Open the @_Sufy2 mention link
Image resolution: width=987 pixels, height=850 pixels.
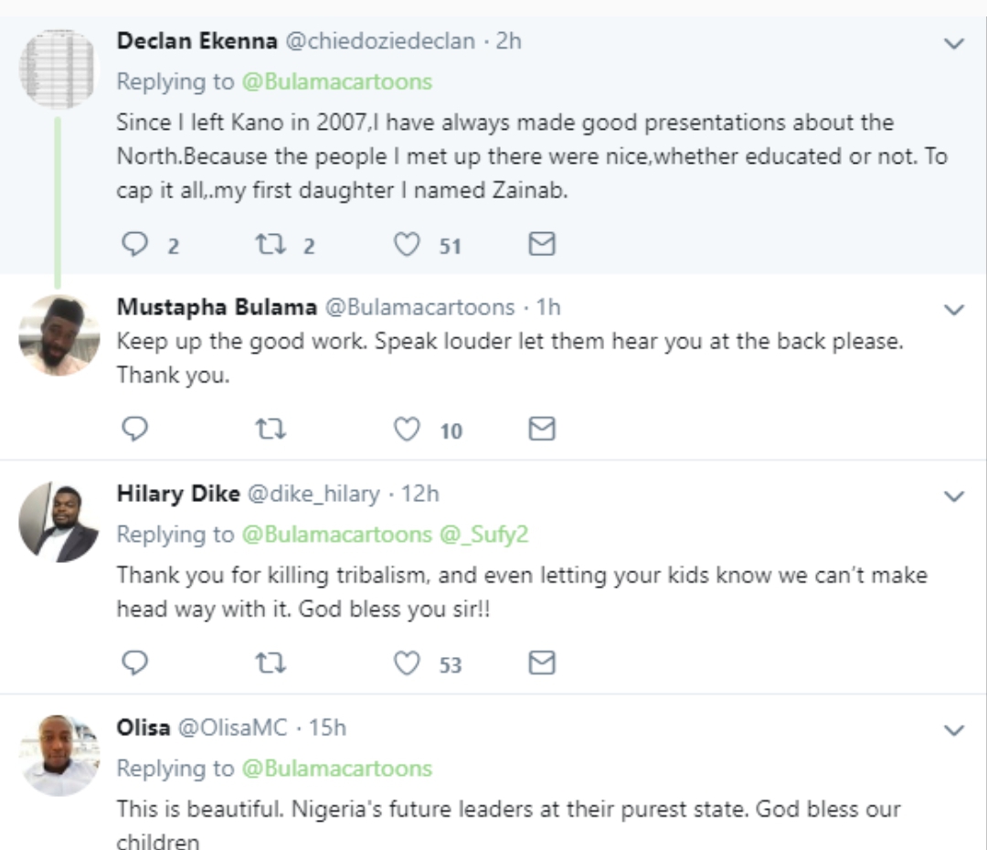click(x=483, y=534)
